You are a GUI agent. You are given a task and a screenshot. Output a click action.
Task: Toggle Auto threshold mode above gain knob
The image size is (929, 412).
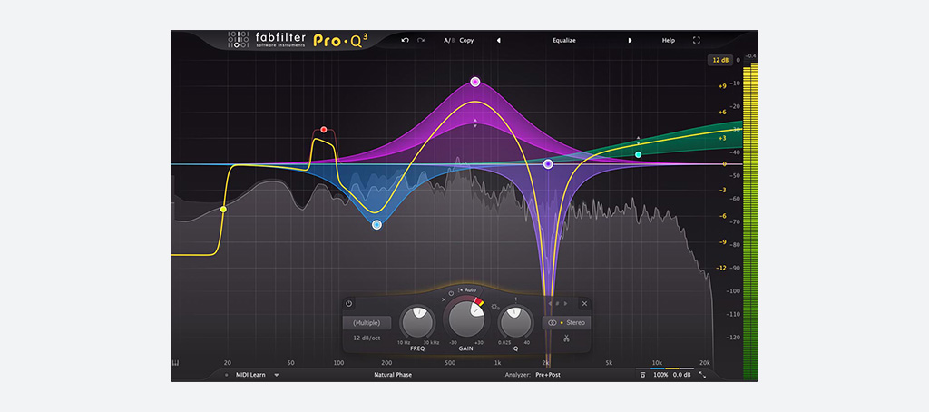click(467, 289)
